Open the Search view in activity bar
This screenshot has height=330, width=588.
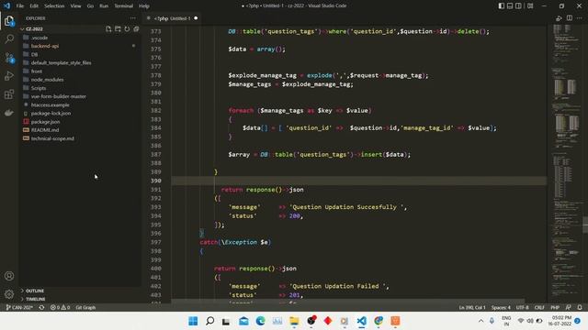9,38
